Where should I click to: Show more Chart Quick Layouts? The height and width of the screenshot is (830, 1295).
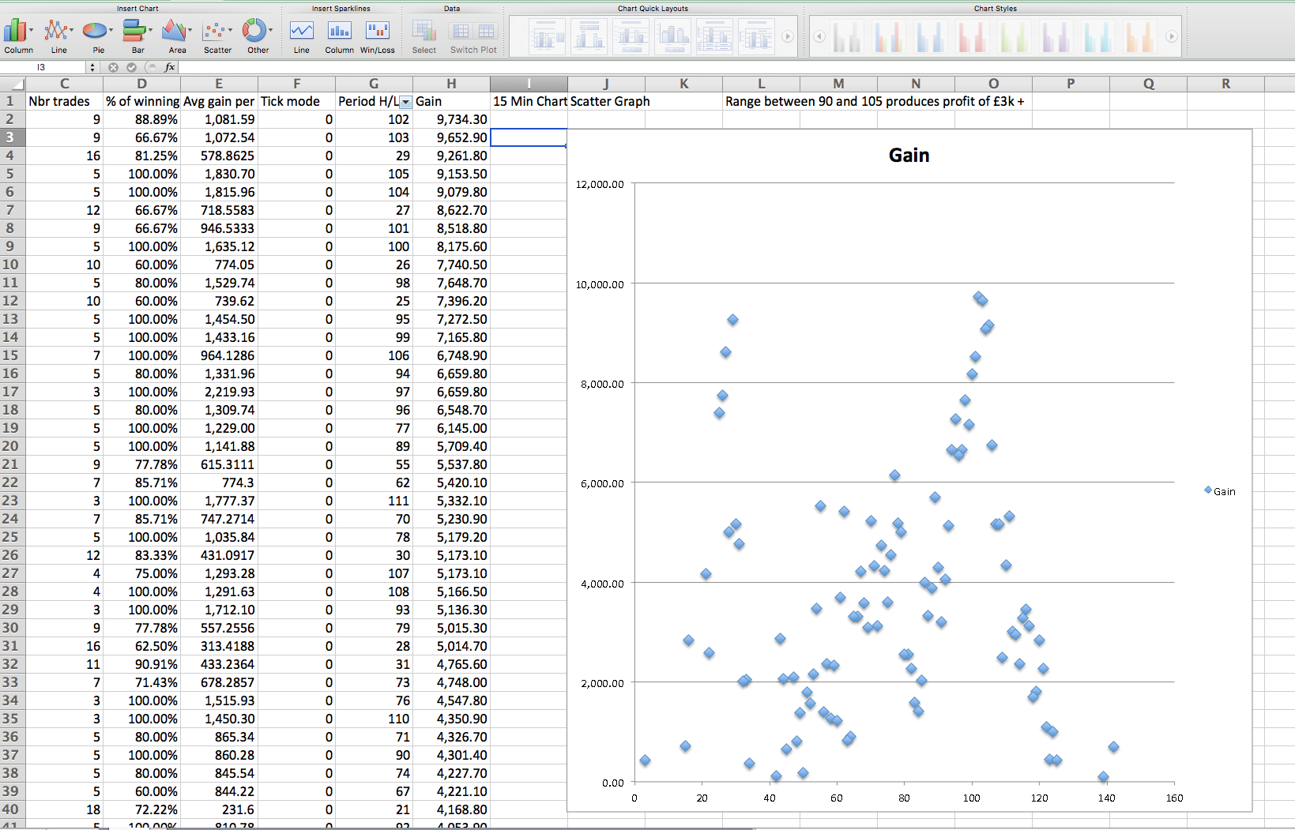click(x=788, y=36)
